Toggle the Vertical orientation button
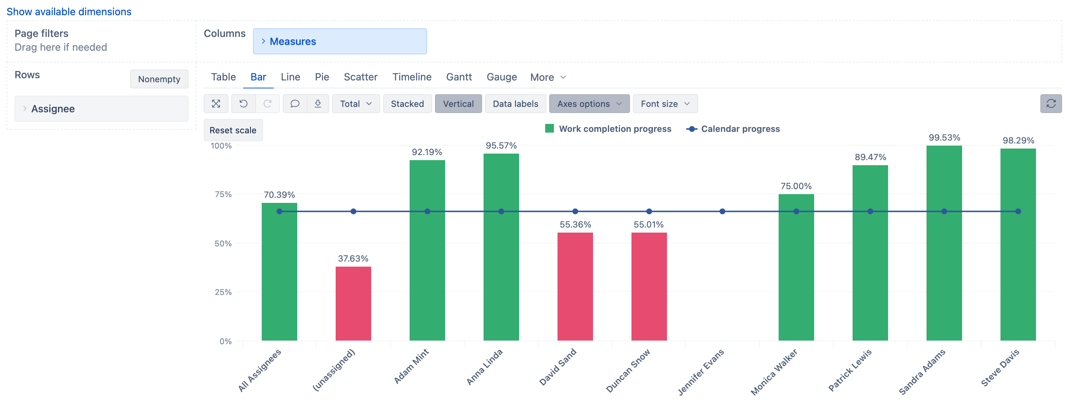Viewport: 1065px width, 413px height. coord(458,104)
